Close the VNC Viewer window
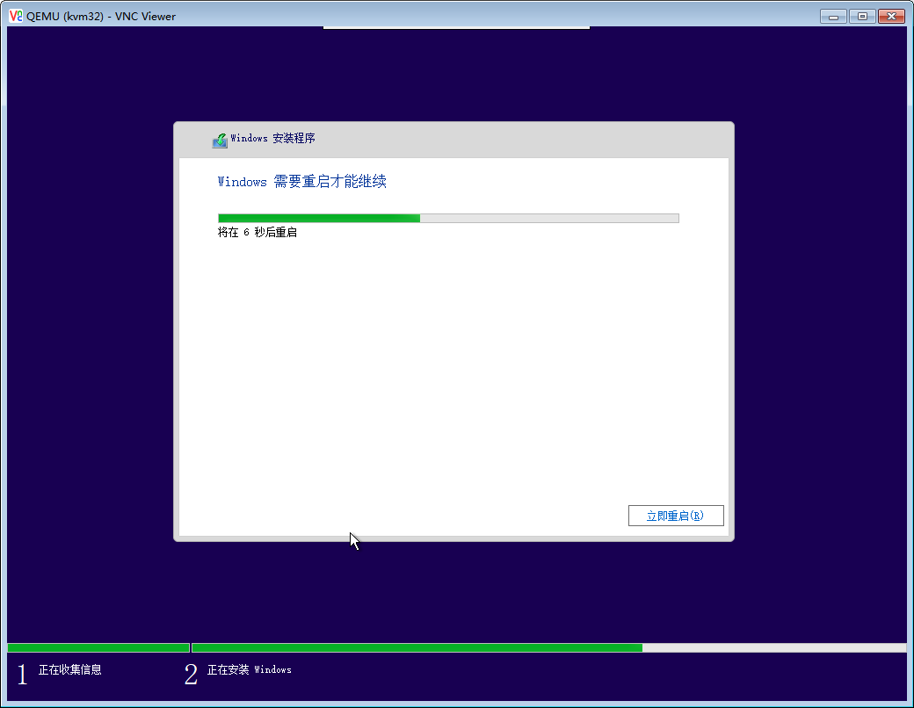914x708 pixels. click(x=891, y=17)
